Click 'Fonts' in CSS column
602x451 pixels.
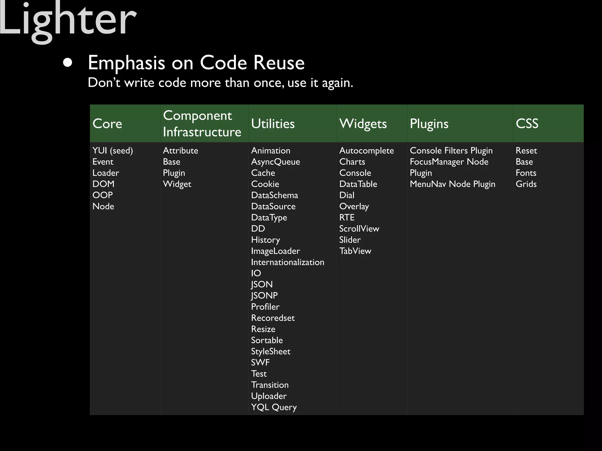click(x=526, y=173)
